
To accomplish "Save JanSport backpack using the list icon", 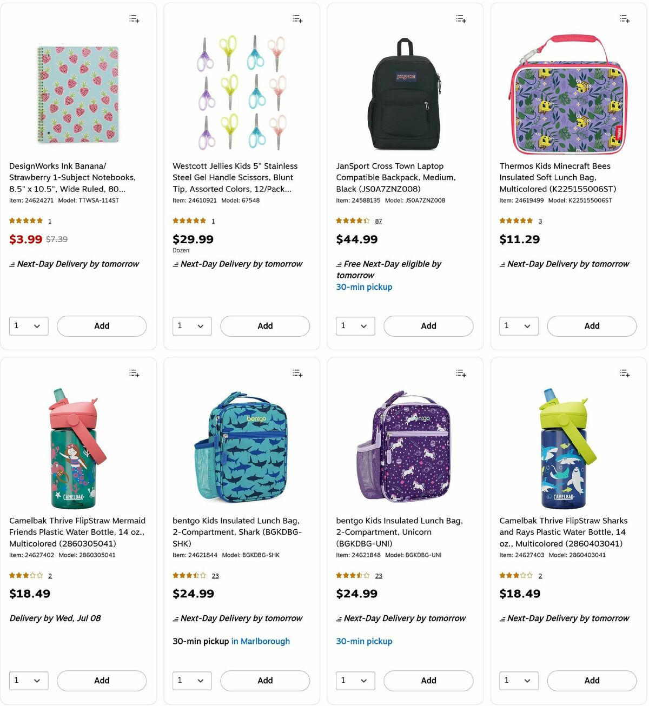I will pyautogui.click(x=461, y=19).
